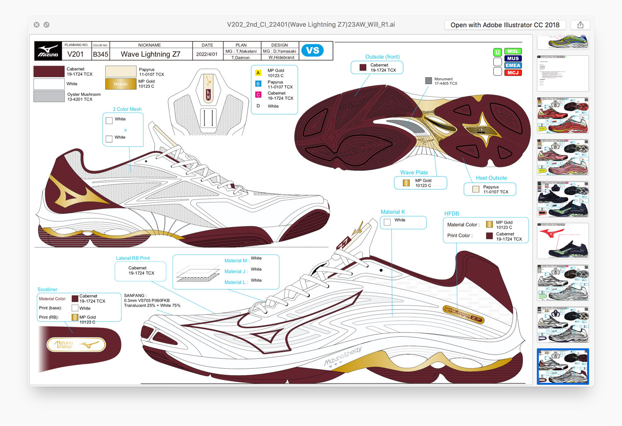The image size is (622, 426).
Task: Close the Quick Look preview window
Action: pos(36,25)
